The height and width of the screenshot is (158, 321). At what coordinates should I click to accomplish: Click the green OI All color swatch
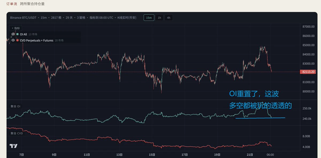pos(18,34)
